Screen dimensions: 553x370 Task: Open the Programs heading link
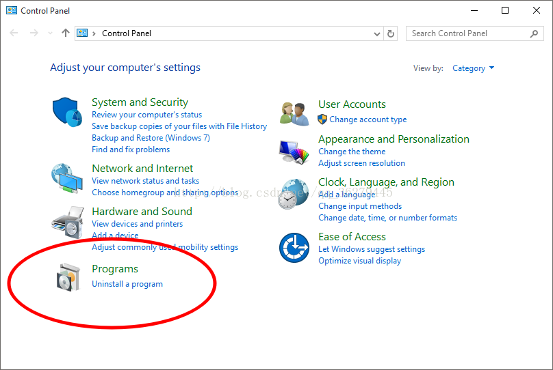pyautogui.click(x=115, y=269)
